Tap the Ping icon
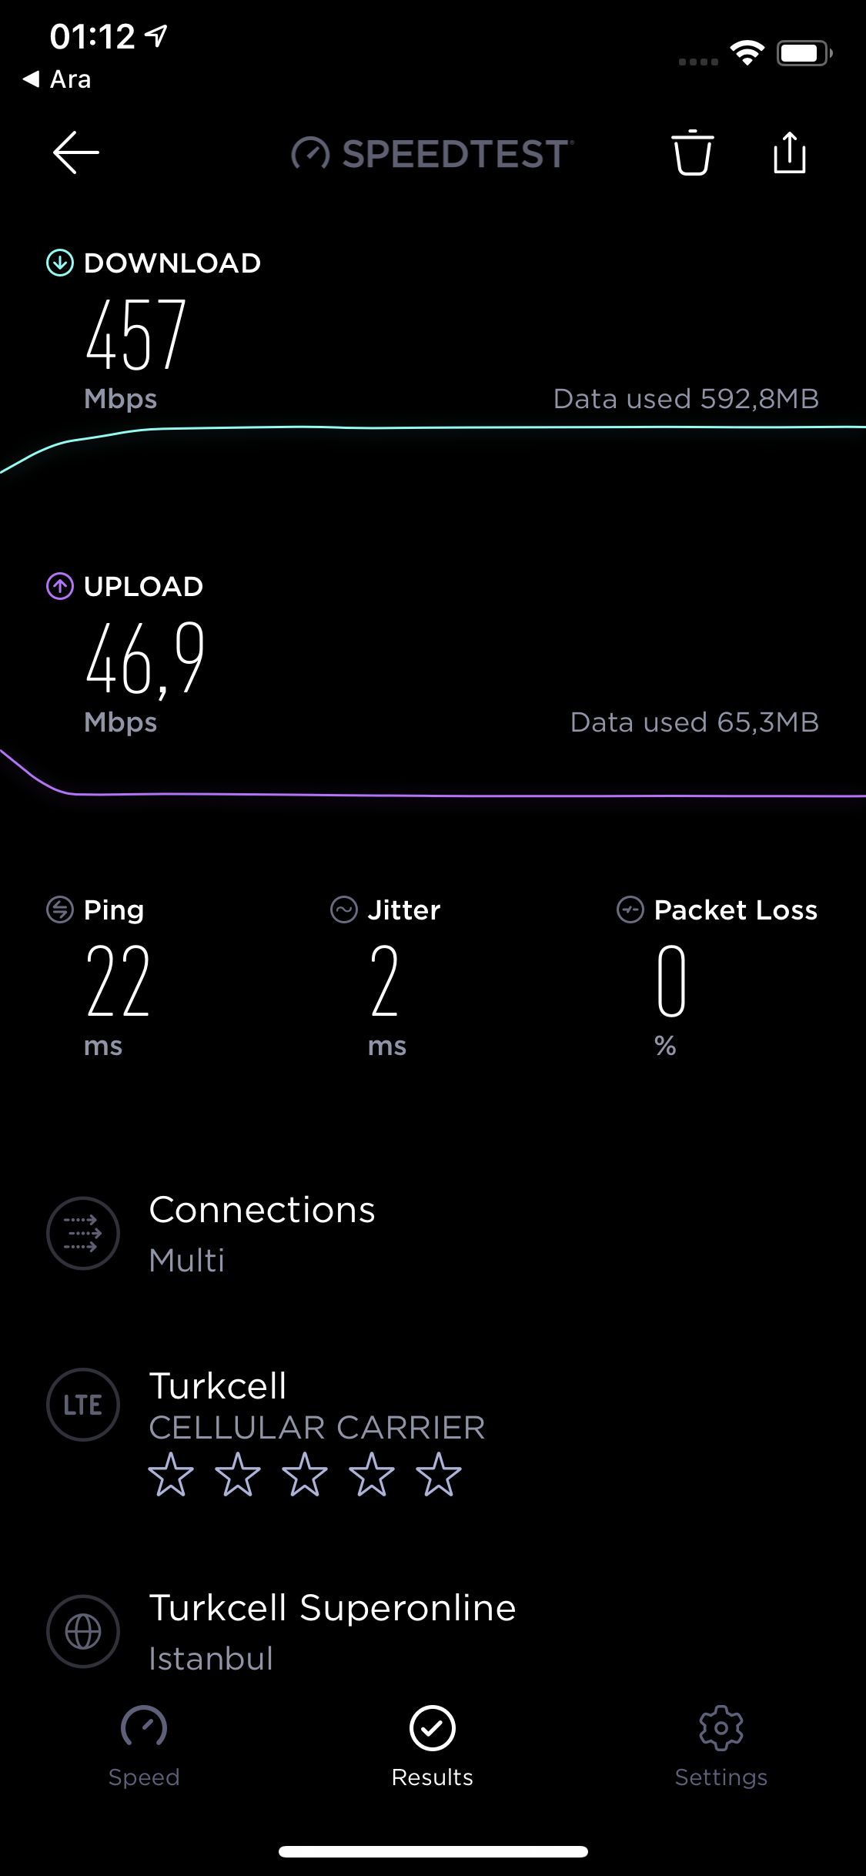The height and width of the screenshot is (1876, 866). pos(60,910)
